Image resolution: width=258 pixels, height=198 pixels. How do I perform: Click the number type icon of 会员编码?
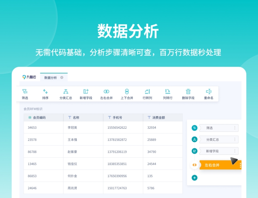click(x=30, y=118)
